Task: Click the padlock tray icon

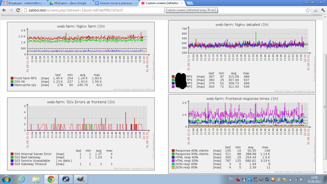Action: pos(244,180)
